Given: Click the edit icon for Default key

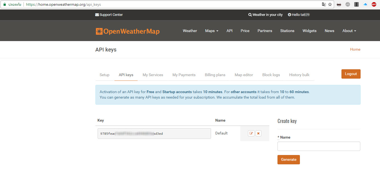Looking at the screenshot, I should tap(251, 133).
